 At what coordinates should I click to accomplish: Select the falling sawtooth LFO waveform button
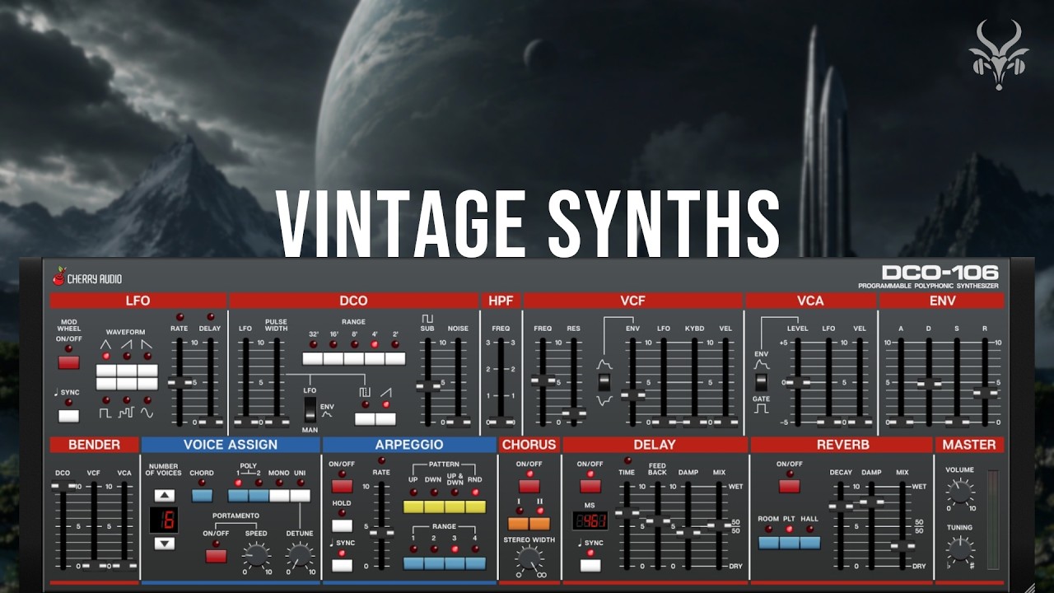pos(147,371)
